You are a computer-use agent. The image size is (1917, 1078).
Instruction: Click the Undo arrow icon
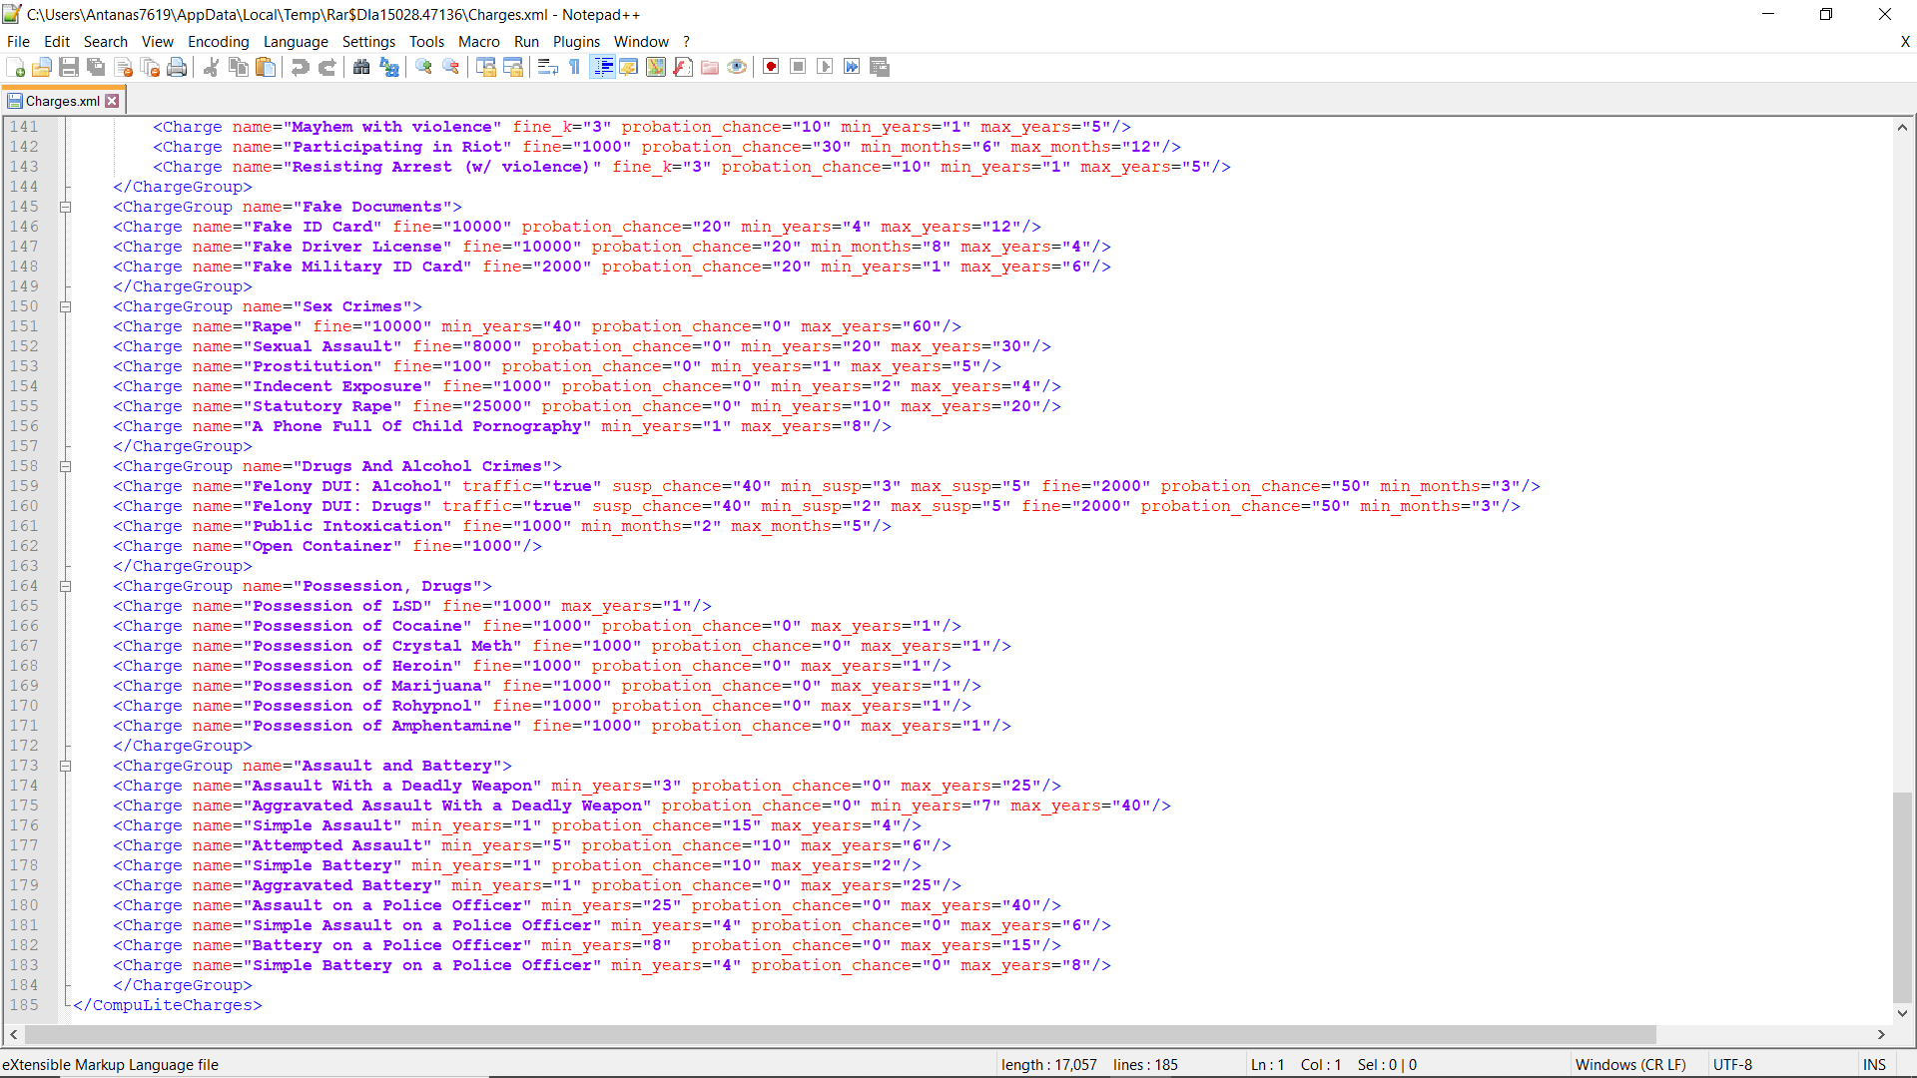point(300,67)
